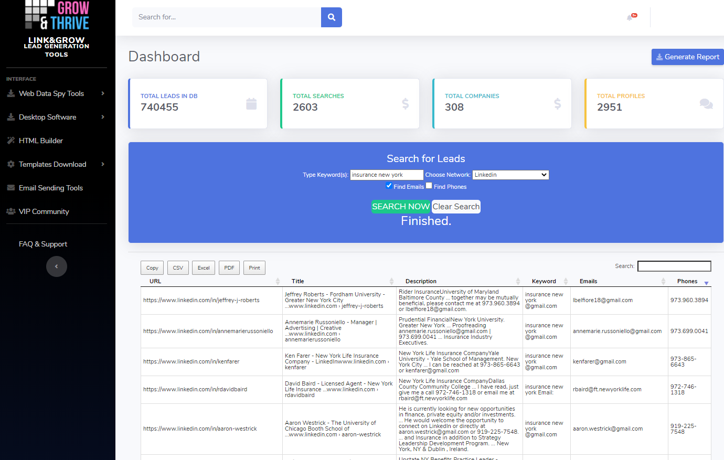Image resolution: width=724 pixels, height=460 pixels.
Task: Click the chat bubbles icon in Total Profiles card
Action: pyautogui.click(x=706, y=104)
